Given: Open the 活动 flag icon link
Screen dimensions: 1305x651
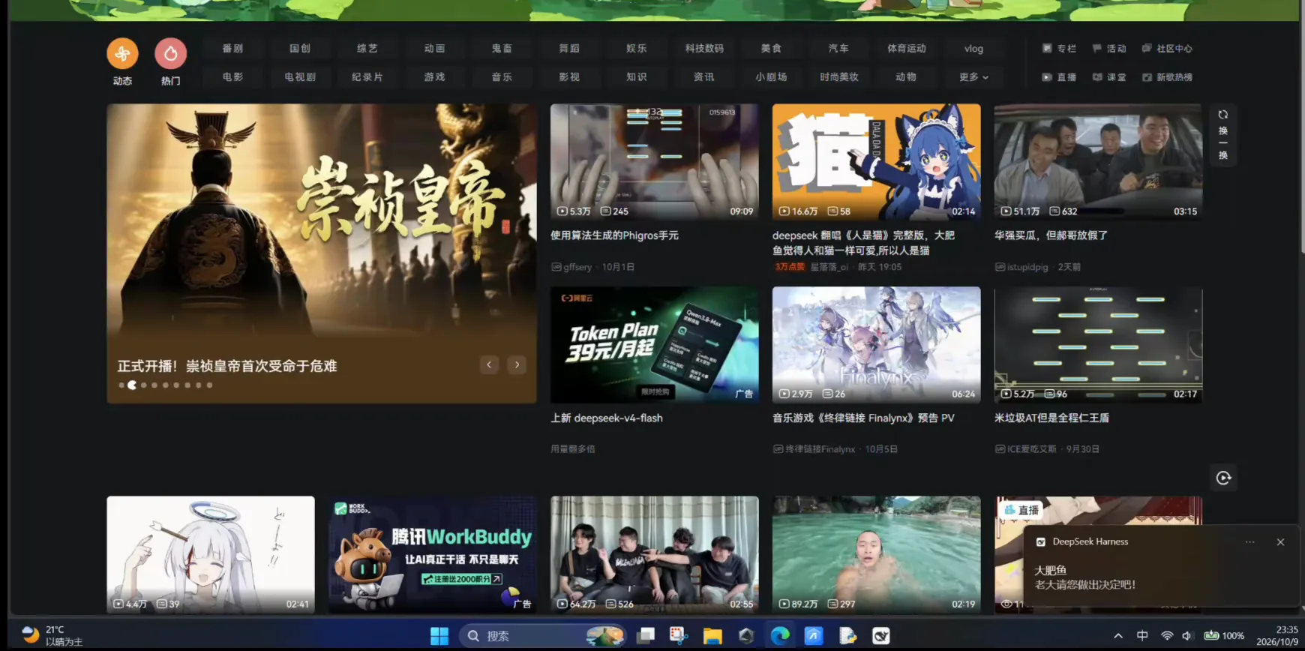Looking at the screenshot, I should coord(1108,48).
